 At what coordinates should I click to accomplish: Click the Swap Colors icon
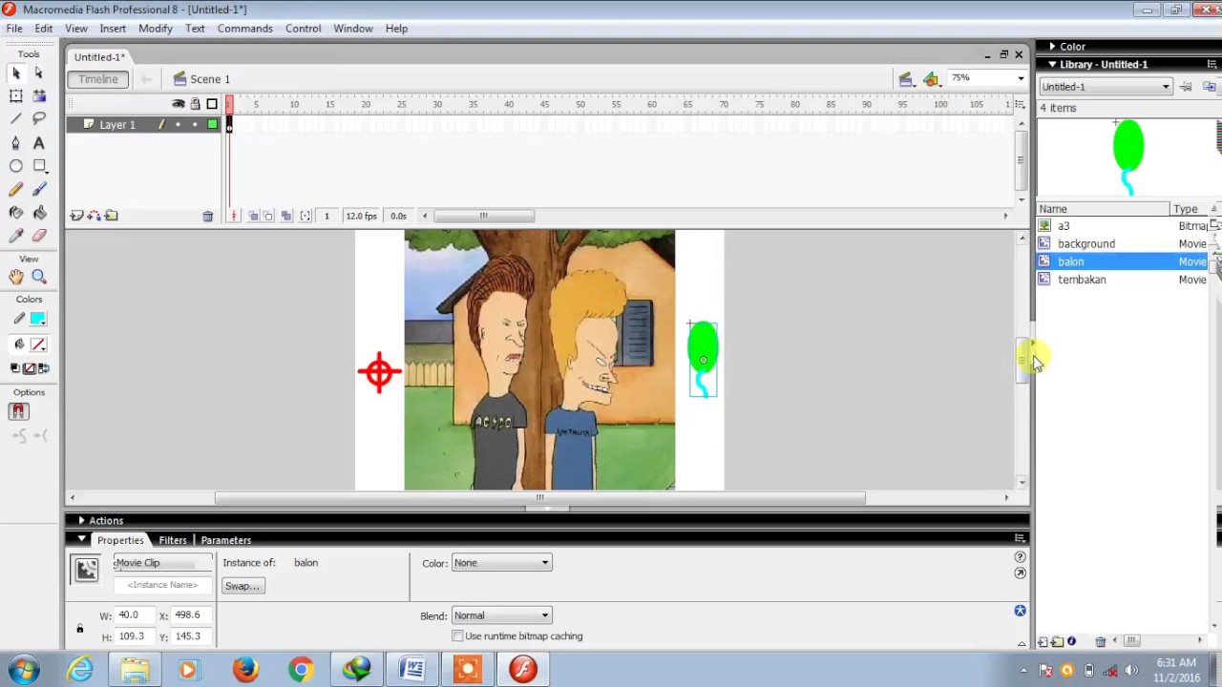[x=43, y=368]
